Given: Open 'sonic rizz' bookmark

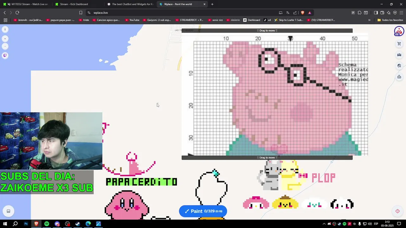Looking at the screenshot, I should [215, 20].
